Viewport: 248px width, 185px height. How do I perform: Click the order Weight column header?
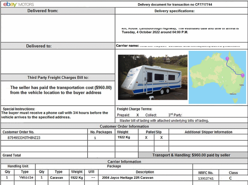(x=123, y=132)
